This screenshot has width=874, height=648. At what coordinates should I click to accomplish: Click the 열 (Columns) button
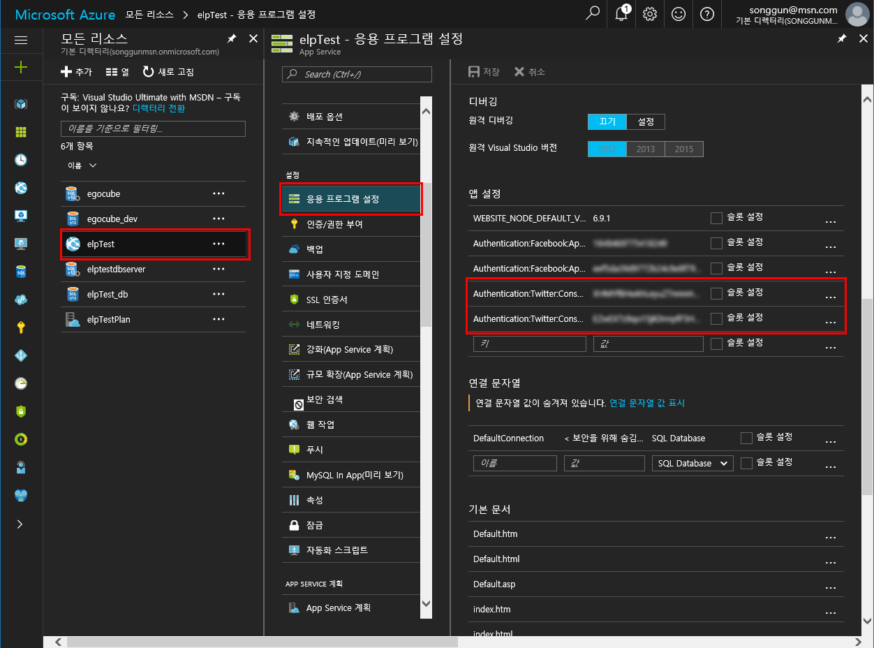[117, 72]
